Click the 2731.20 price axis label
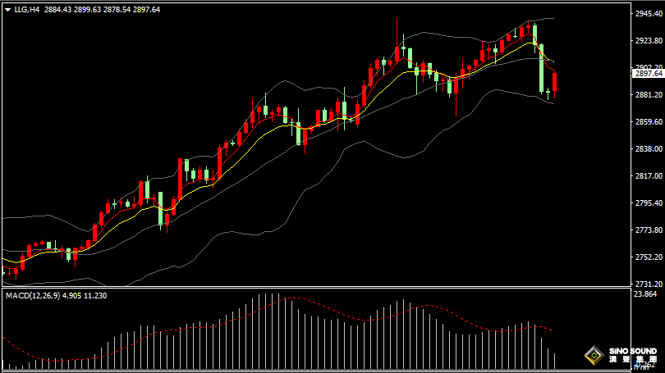The image size is (665, 373). pyautogui.click(x=649, y=284)
